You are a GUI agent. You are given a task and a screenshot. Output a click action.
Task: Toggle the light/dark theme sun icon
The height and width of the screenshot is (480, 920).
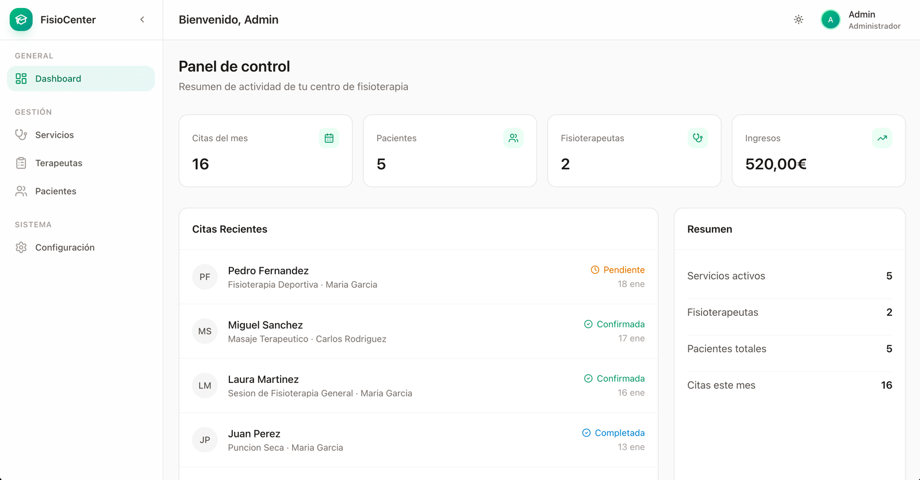[x=798, y=20]
